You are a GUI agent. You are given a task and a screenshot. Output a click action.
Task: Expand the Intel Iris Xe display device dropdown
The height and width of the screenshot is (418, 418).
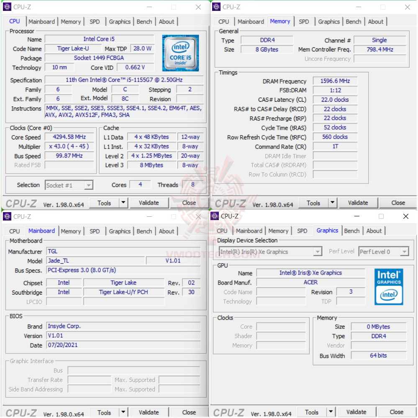coord(317,251)
